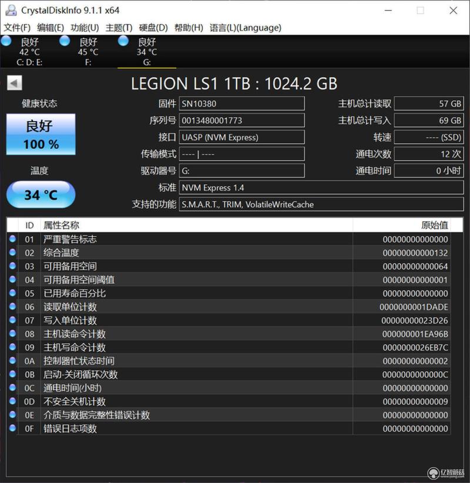This screenshot has width=470, height=483.
Task: Click the ID column header
Action: pos(29,225)
